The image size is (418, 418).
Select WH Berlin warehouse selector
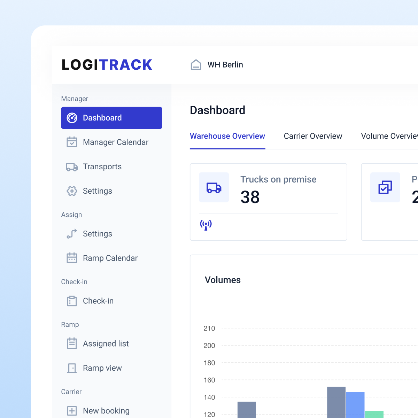[x=217, y=65]
